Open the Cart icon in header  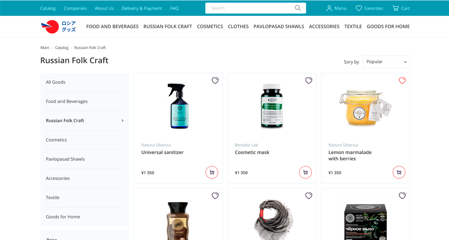pyautogui.click(x=396, y=8)
